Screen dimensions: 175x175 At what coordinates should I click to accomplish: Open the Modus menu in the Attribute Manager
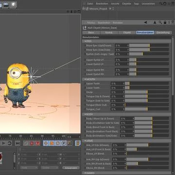[91, 23]
